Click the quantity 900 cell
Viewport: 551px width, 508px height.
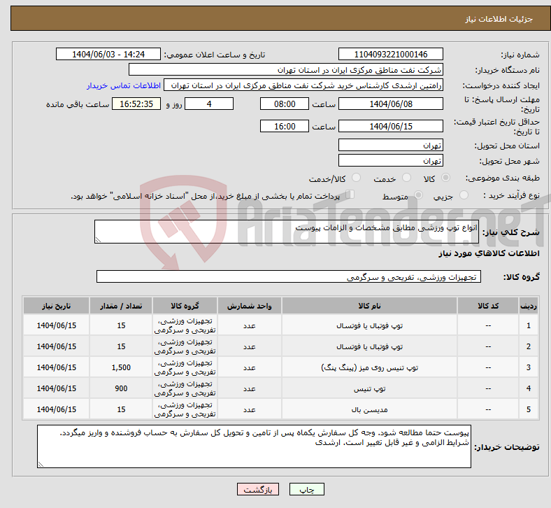click(x=121, y=388)
